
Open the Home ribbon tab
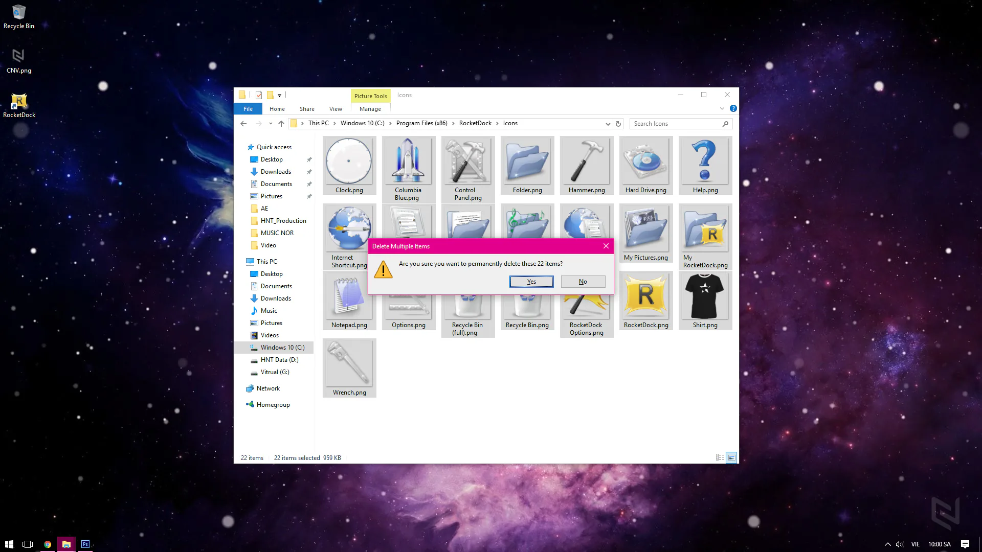(x=277, y=109)
